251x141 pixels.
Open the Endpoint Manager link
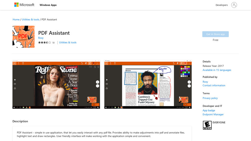click(213, 114)
